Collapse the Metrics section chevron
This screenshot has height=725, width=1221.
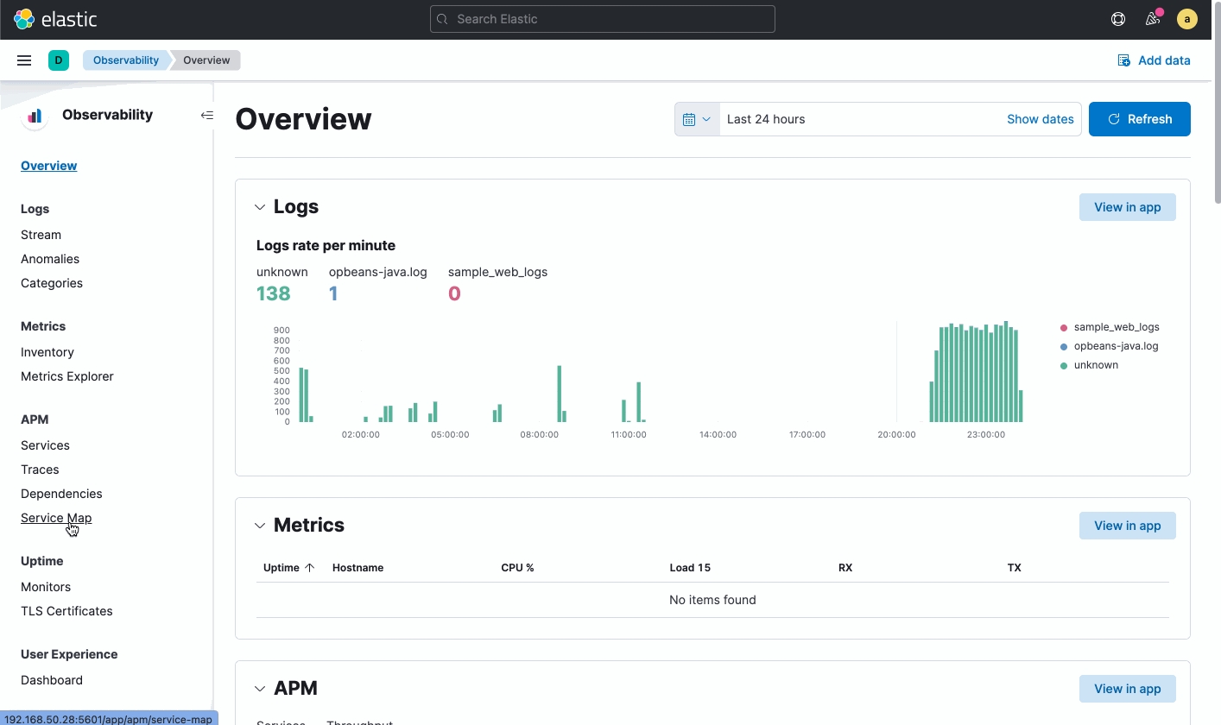(260, 526)
